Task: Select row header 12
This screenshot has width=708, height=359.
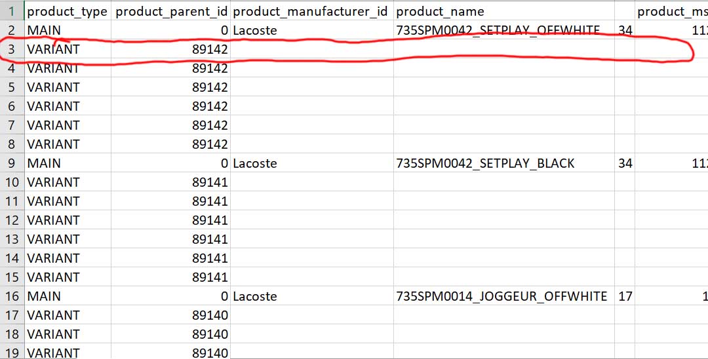Action: pos(12,220)
